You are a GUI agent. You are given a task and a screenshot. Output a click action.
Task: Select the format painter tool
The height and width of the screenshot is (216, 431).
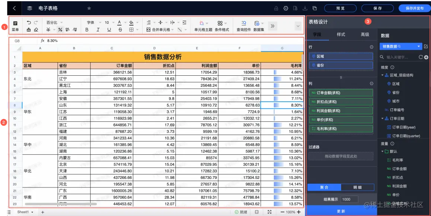click(29, 30)
